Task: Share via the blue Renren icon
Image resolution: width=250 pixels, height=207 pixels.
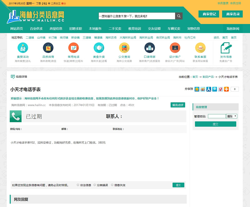Action: pos(209,89)
